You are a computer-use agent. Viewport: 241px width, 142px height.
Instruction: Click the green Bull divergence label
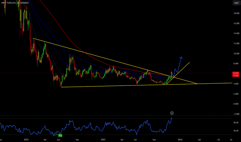tap(60, 135)
